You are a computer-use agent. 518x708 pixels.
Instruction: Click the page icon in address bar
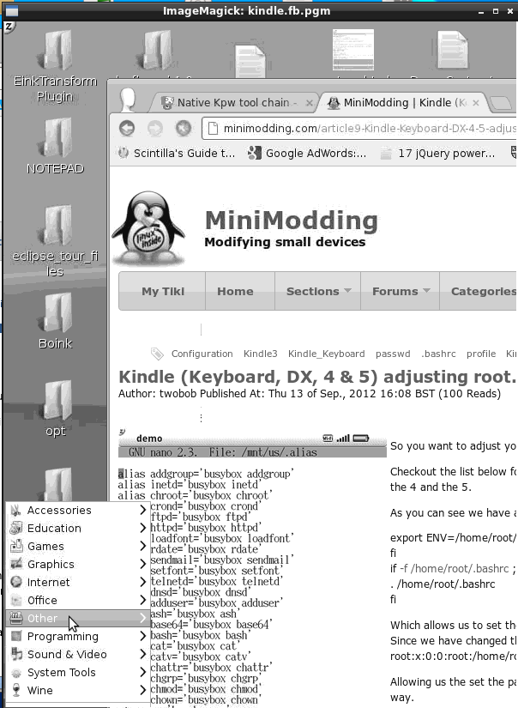point(213,129)
